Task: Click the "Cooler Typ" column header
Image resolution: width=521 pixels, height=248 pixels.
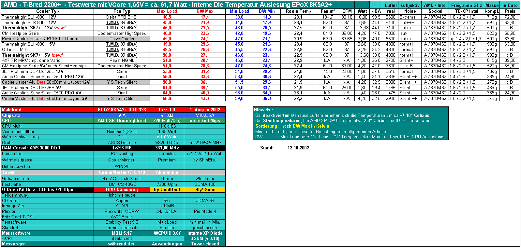Action: point(48,11)
